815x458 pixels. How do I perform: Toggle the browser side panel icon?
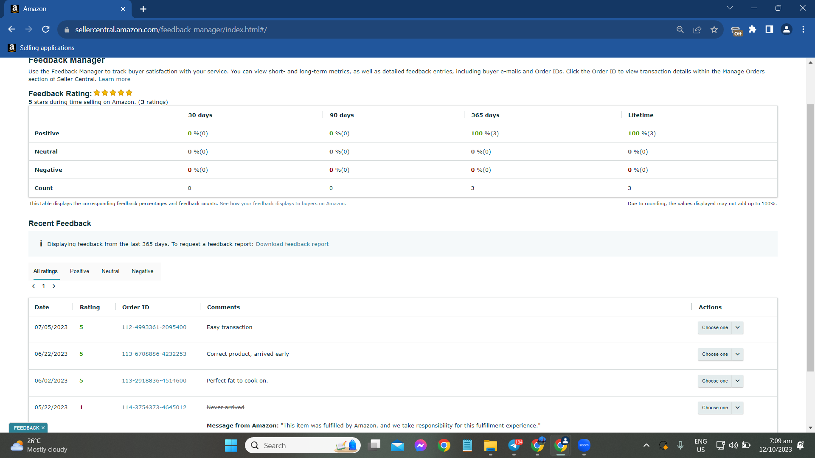(x=769, y=29)
